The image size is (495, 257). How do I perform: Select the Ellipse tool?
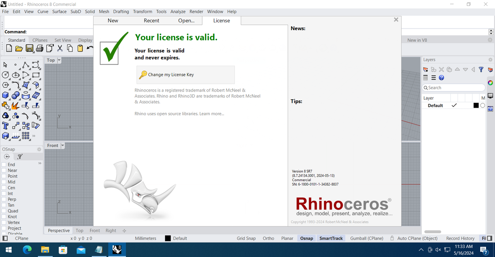(16, 75)
